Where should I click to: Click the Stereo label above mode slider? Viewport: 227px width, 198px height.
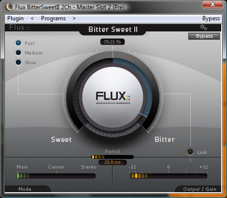(x=88, y=167)
